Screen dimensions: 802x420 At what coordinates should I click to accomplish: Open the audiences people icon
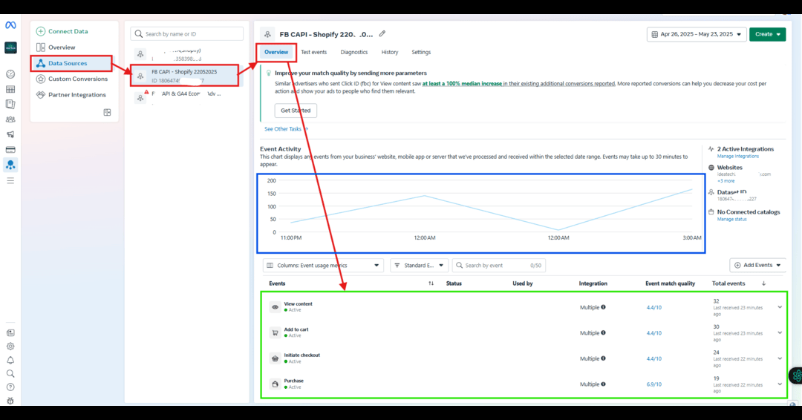[x=10, y=119]
